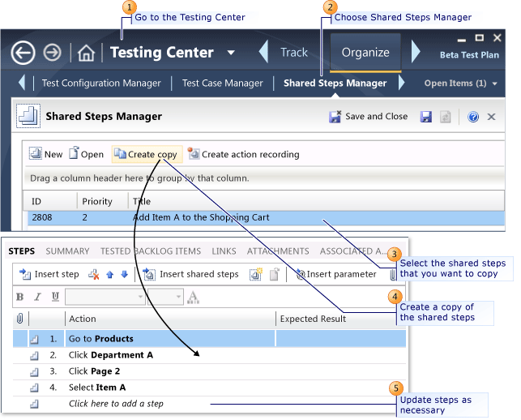The height and width of the screenshot is (420, 521).
Task: Select the Organize tab
Action: point(365,53)
